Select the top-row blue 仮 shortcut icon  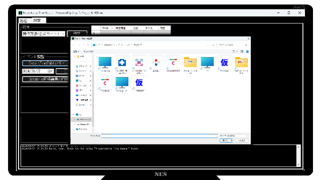pyautogui.click(x=224, y=63)
